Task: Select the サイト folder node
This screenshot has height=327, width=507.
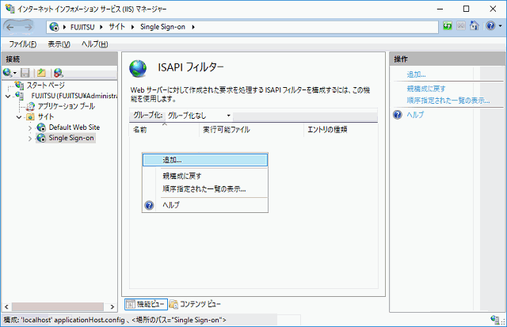Action: pyautogui.click(x=46, y=116)
